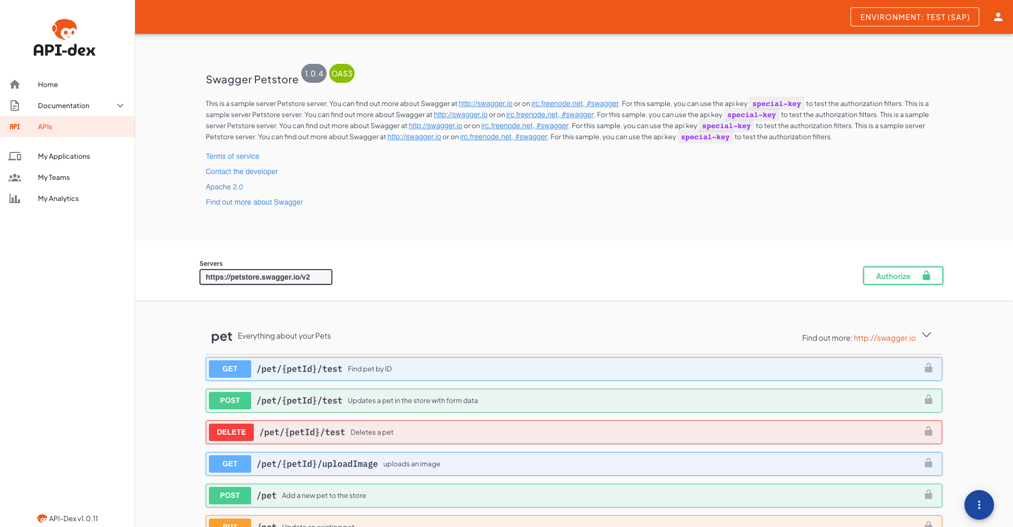Open the Documentation menu item
The width and height of the screenshot is (1013, 527).
click(x=68, y=106)
